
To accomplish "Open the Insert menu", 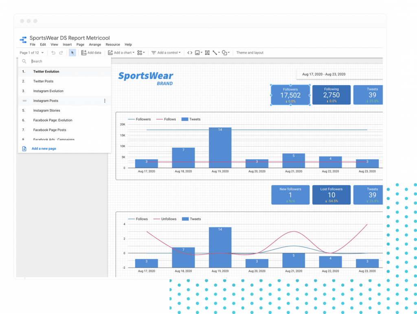I will [x=67, y=44].
